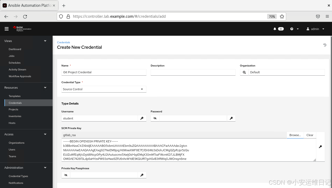Toggle Private Key Passphrase visibility eye icon
Viewport: 332px width, 188px height.
tap(66, 175)
